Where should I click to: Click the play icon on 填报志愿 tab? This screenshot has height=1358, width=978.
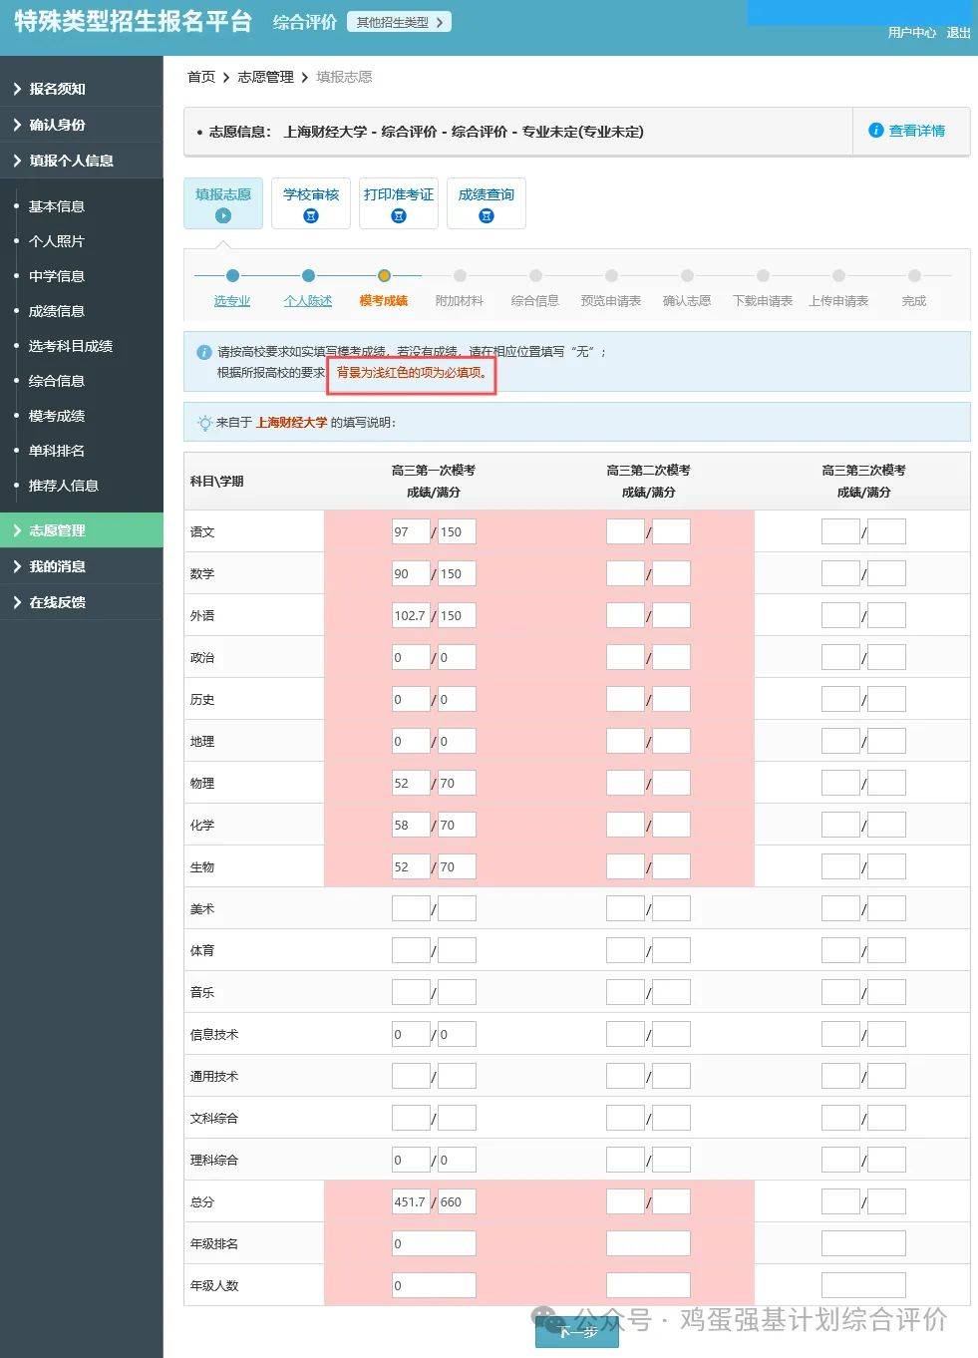coord(222,213)
